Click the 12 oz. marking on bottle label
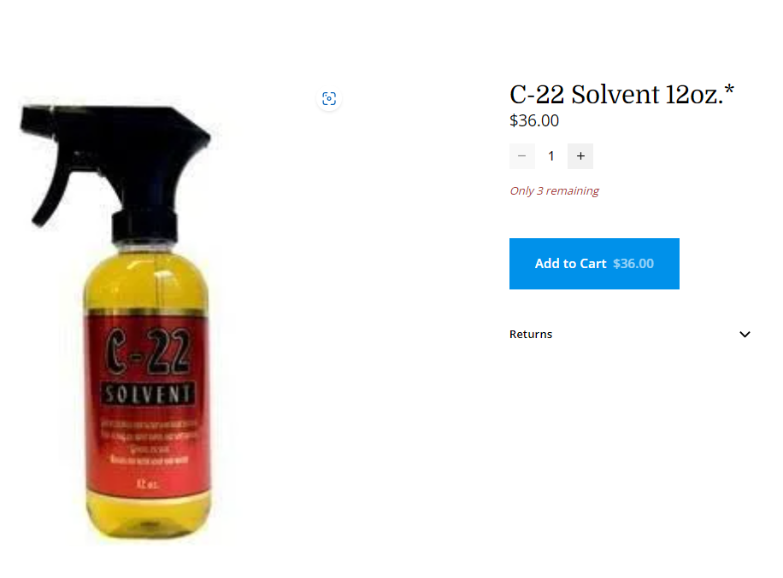 [x=147, y=484]
